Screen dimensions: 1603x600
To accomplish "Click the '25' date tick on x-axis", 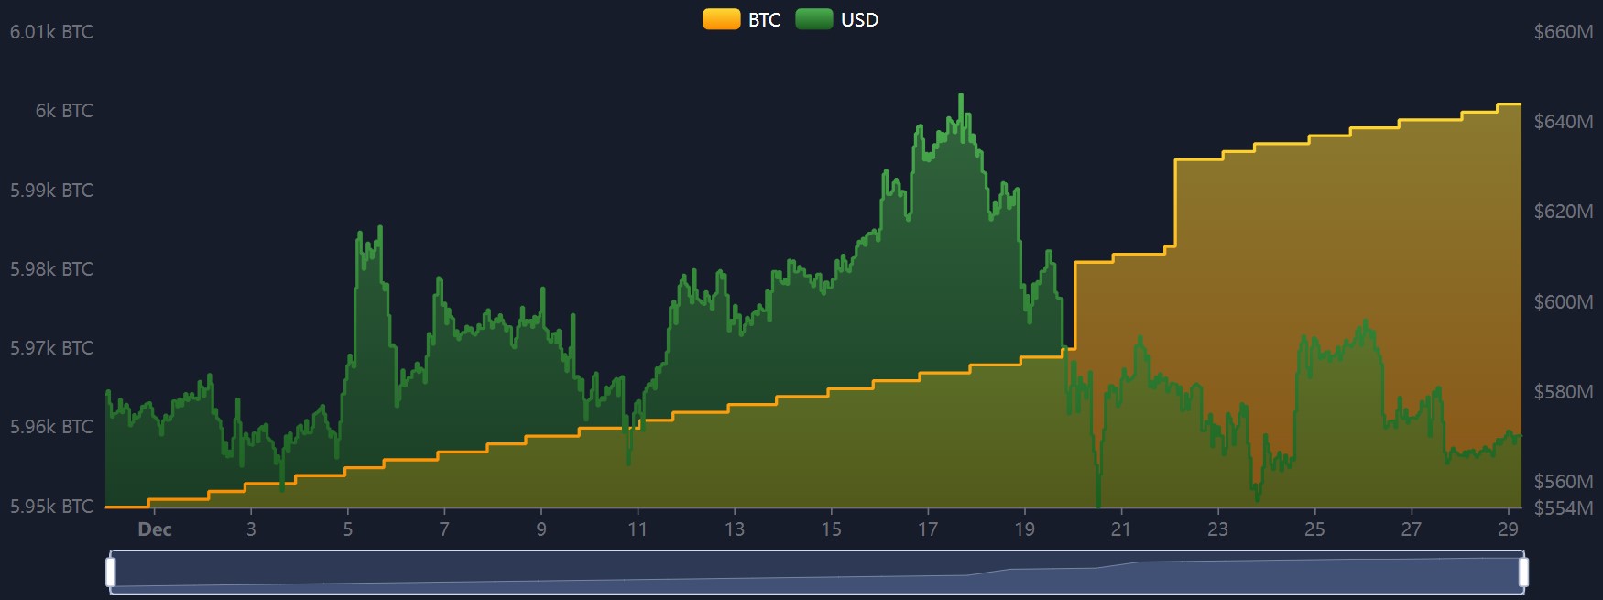I will 1314,529.
